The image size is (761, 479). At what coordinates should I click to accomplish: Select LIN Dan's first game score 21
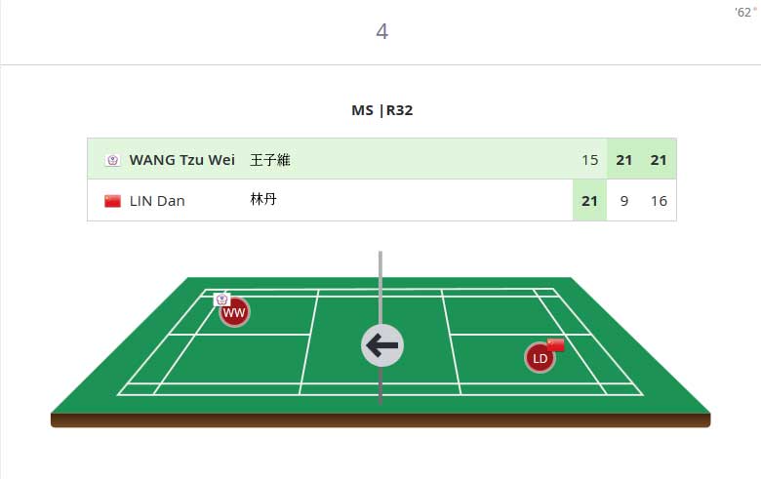click(x=589, y=201)
